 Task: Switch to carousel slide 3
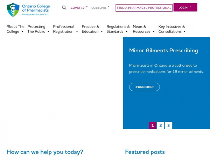pyautogui.click(x=168, y=125)
